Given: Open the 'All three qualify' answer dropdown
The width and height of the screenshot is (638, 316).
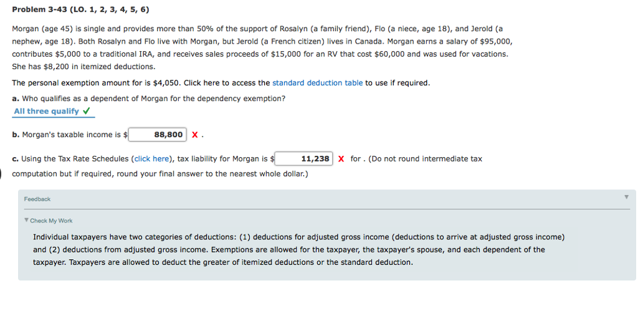Looking at the screenshot, I should coord(54,112).
